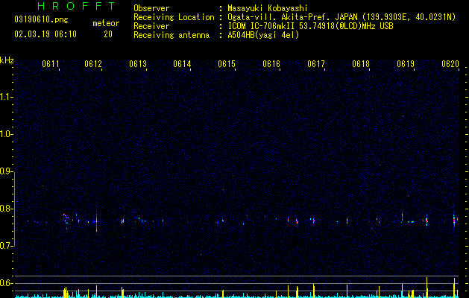
Task: Click the 0618 time marker
Action: click(x=361, y=64)
